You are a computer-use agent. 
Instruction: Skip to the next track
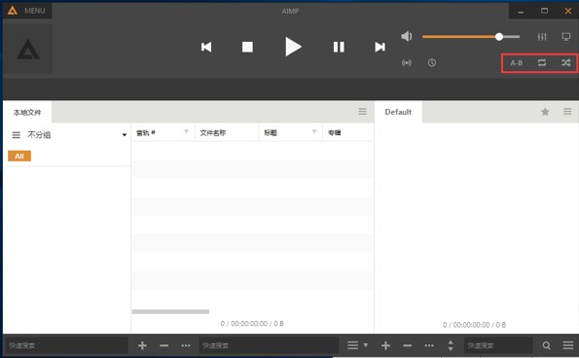(380, 47)
